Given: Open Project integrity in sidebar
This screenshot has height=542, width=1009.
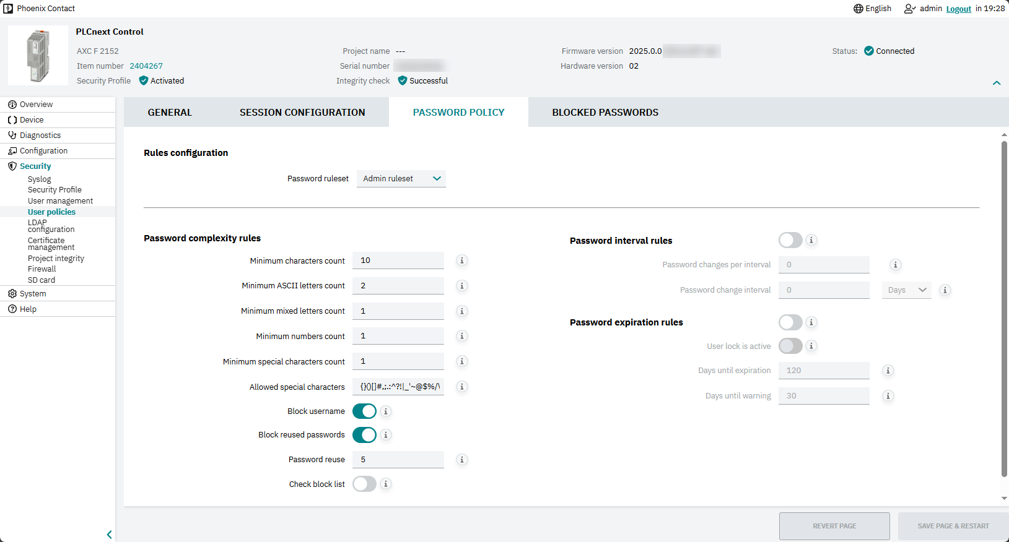Looking at the screenshot, I should pyautogui.click(x=56, y=259).
